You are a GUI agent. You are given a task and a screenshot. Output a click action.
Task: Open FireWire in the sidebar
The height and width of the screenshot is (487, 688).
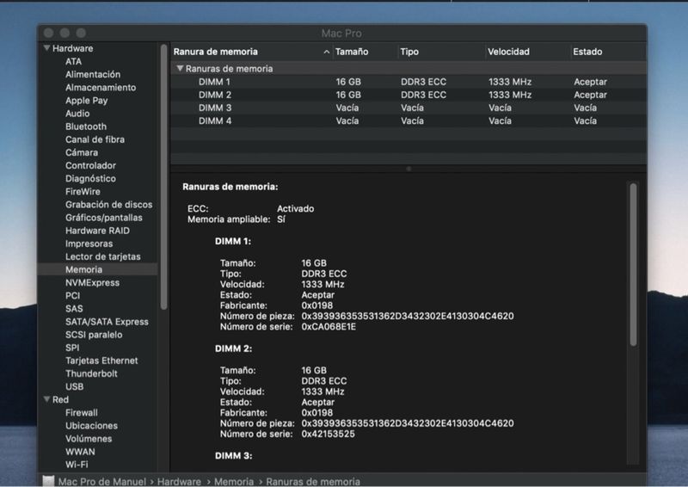point(83,192)
